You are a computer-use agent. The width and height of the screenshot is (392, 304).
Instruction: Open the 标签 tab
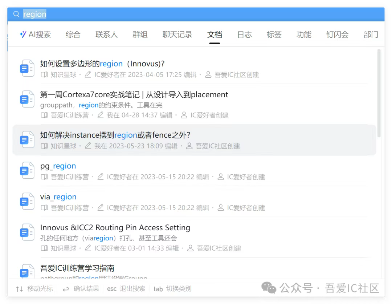pyautogui.click(x=274, y=34)
